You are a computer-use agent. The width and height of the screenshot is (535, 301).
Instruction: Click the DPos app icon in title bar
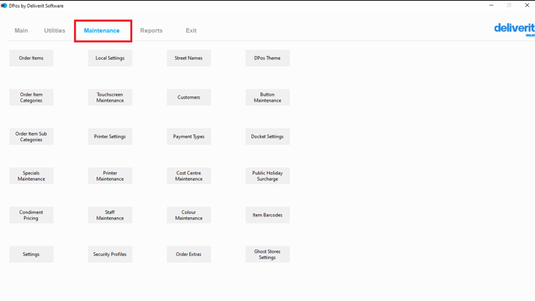coord(4,5)
